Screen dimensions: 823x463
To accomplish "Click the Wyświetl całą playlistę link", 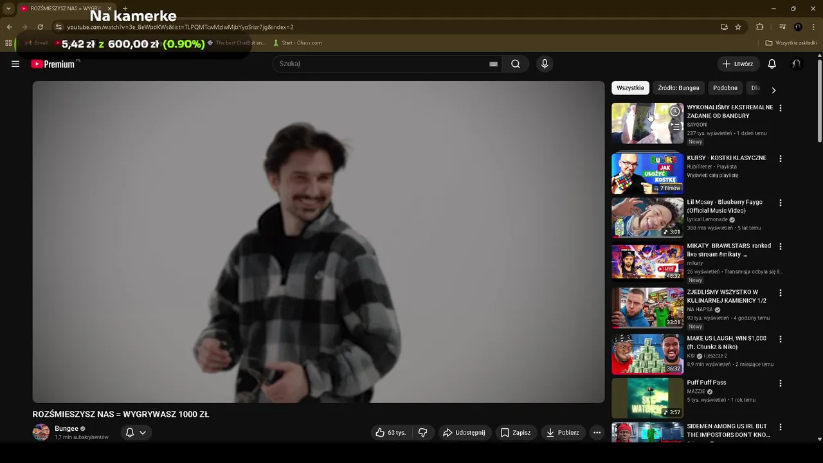I will tap(712, 176).
